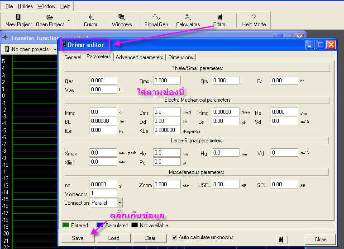Open the File menu
This screenshot has width=344, height=249.
pyautogui.click(x=9, y=6)
